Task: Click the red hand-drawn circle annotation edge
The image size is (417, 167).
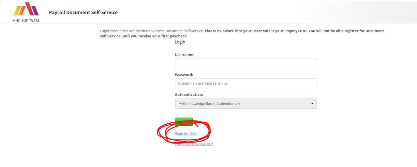Action: pyautogui.click(x=158, y=132)
